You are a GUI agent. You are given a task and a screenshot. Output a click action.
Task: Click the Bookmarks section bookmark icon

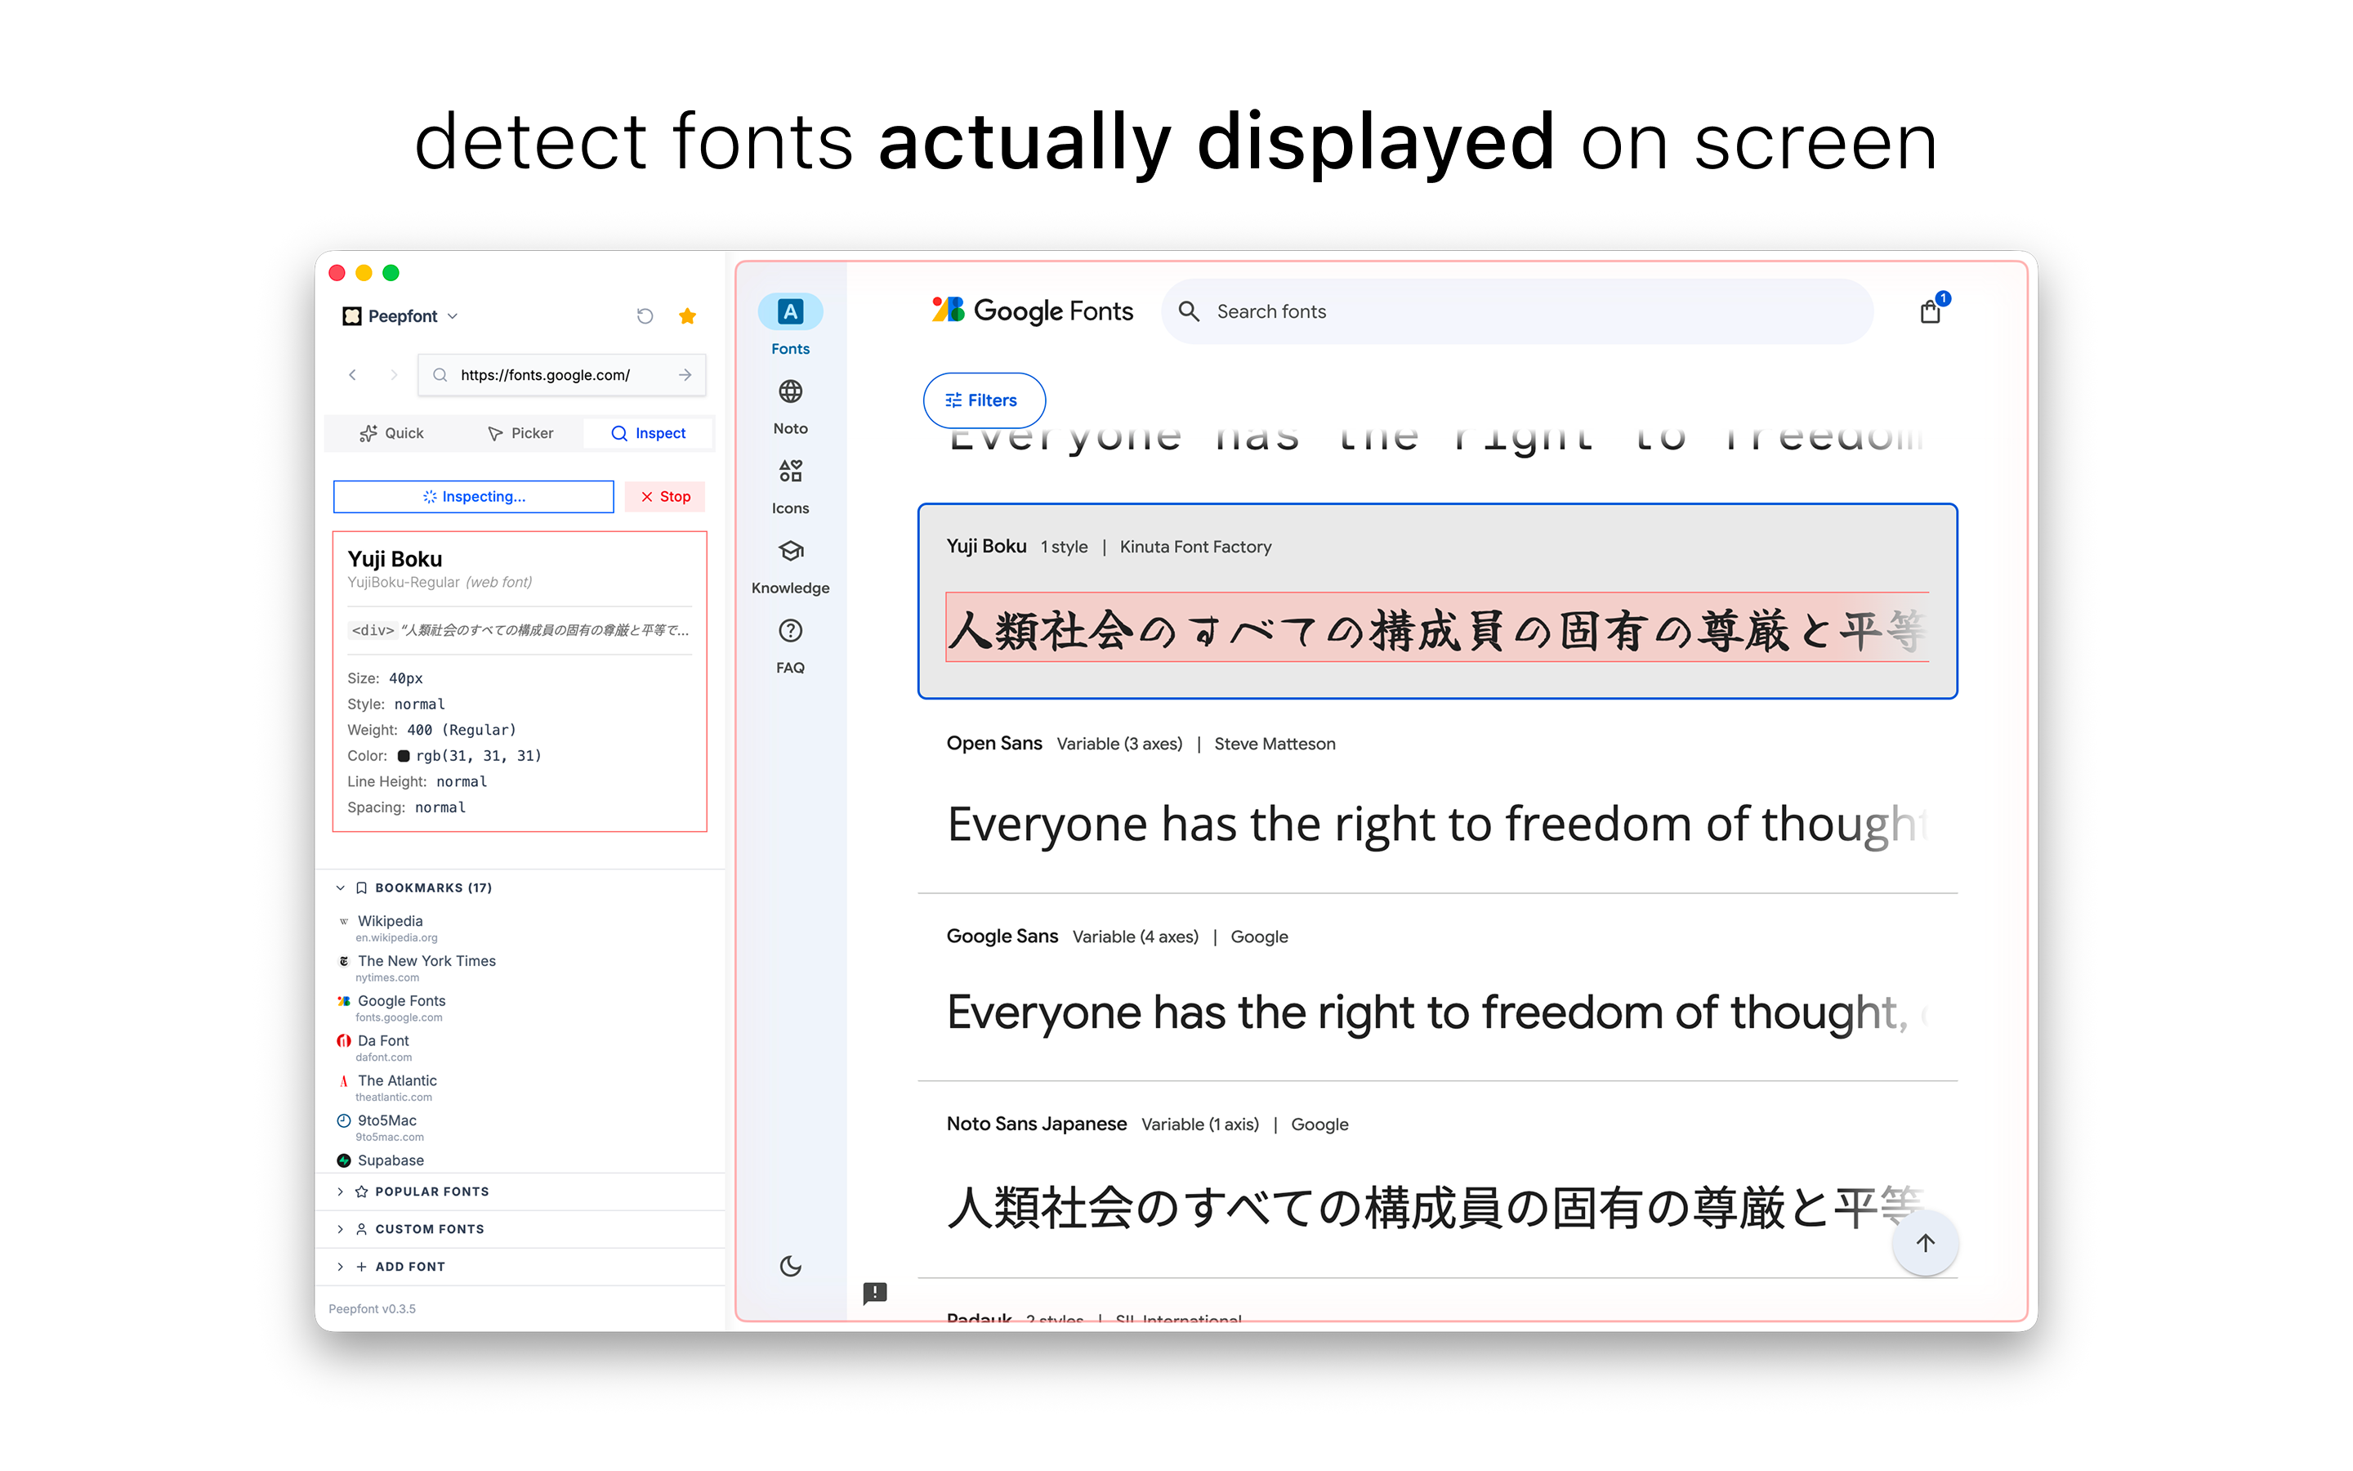(x=362, y=888)
